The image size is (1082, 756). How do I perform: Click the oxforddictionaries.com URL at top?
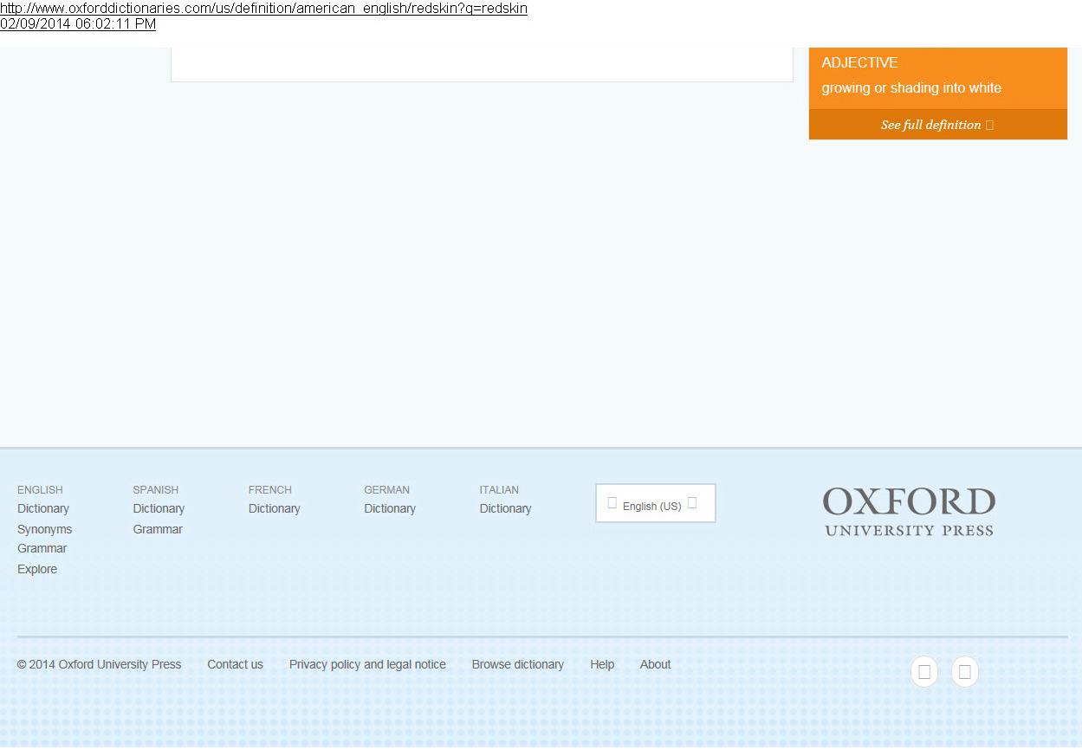click(263, 8)
